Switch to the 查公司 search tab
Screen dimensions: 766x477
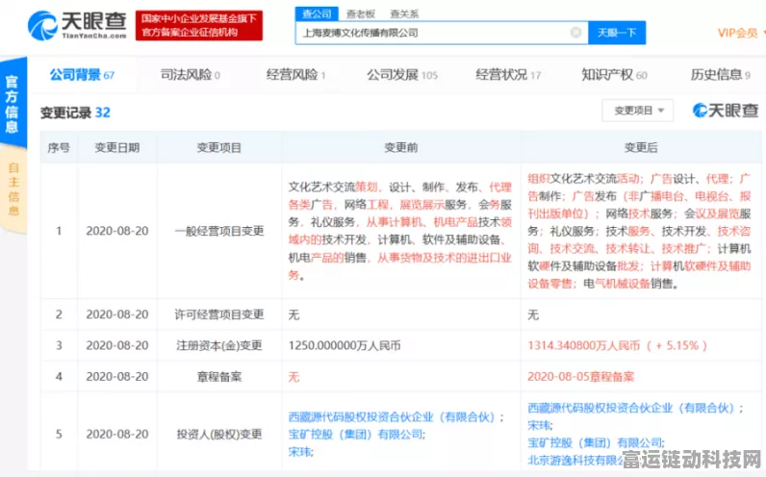point(317,14)
